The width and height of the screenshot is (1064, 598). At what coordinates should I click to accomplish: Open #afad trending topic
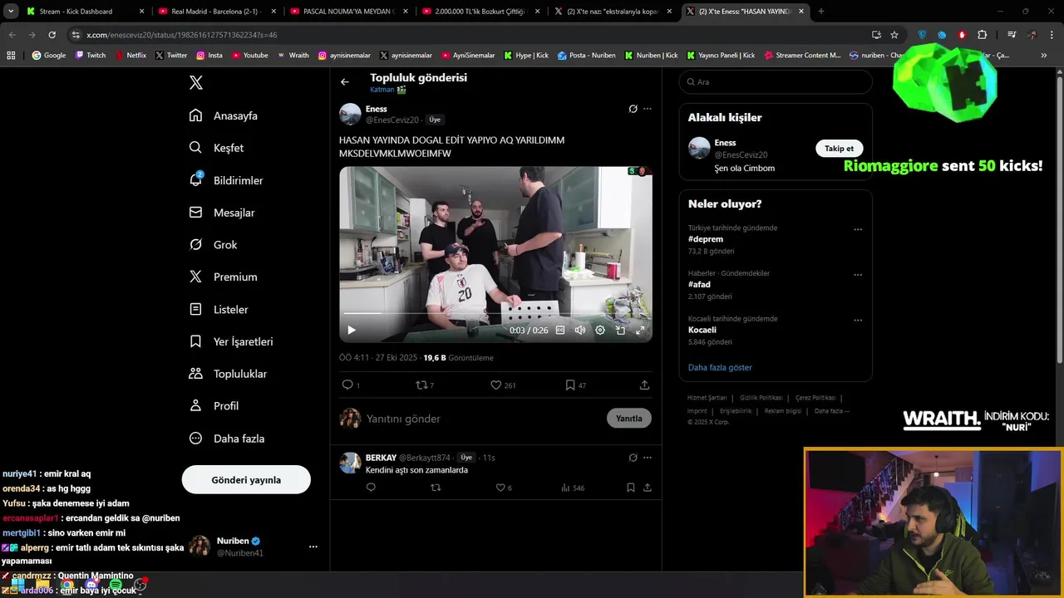[x=699, y=285]
